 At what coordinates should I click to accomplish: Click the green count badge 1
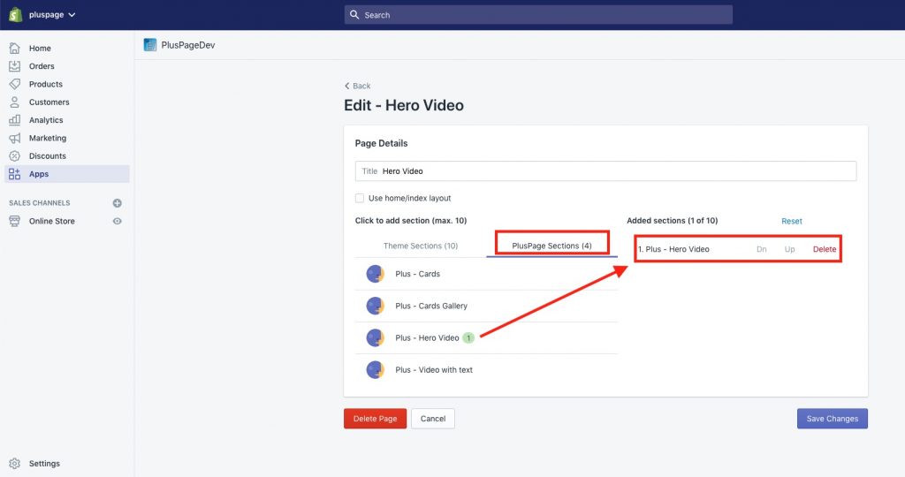pos(468,338)
